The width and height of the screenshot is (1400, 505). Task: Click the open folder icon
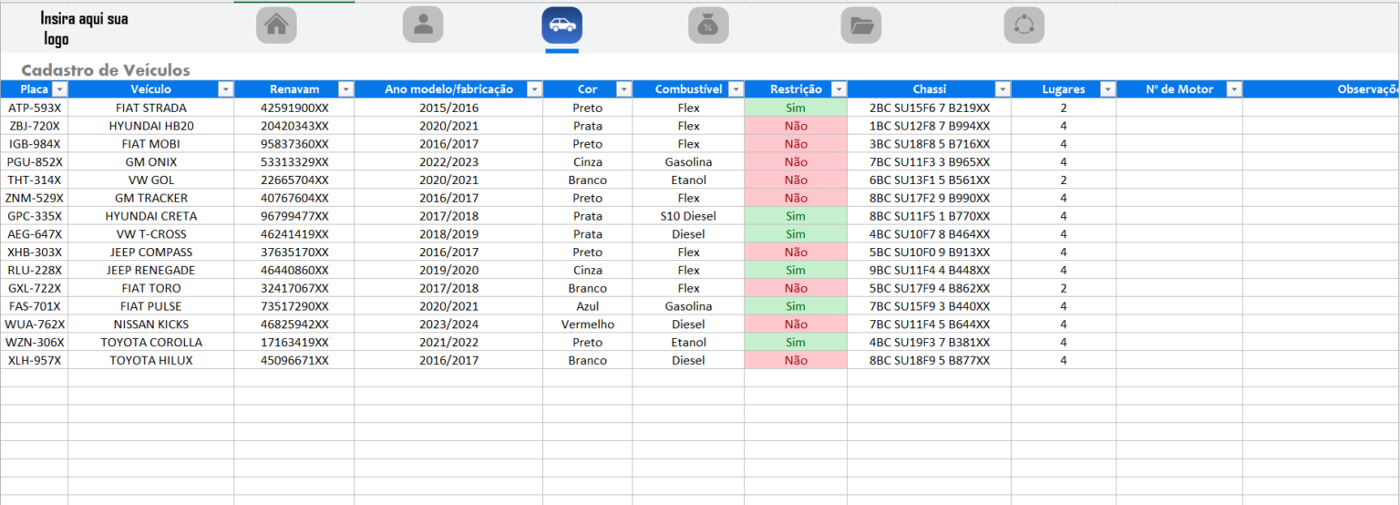[x=860, y=26]
